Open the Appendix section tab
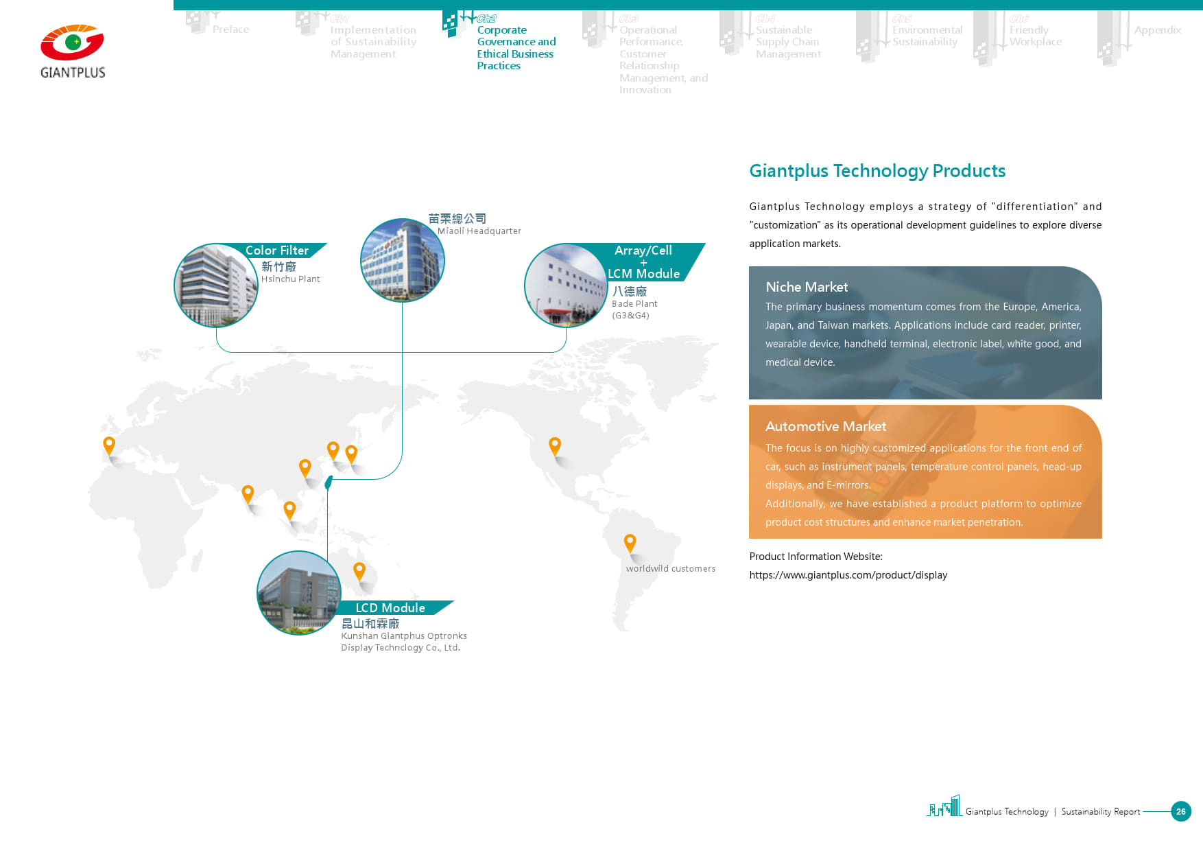Screen dimensions: 1203x851 (x=1157, y=30)
